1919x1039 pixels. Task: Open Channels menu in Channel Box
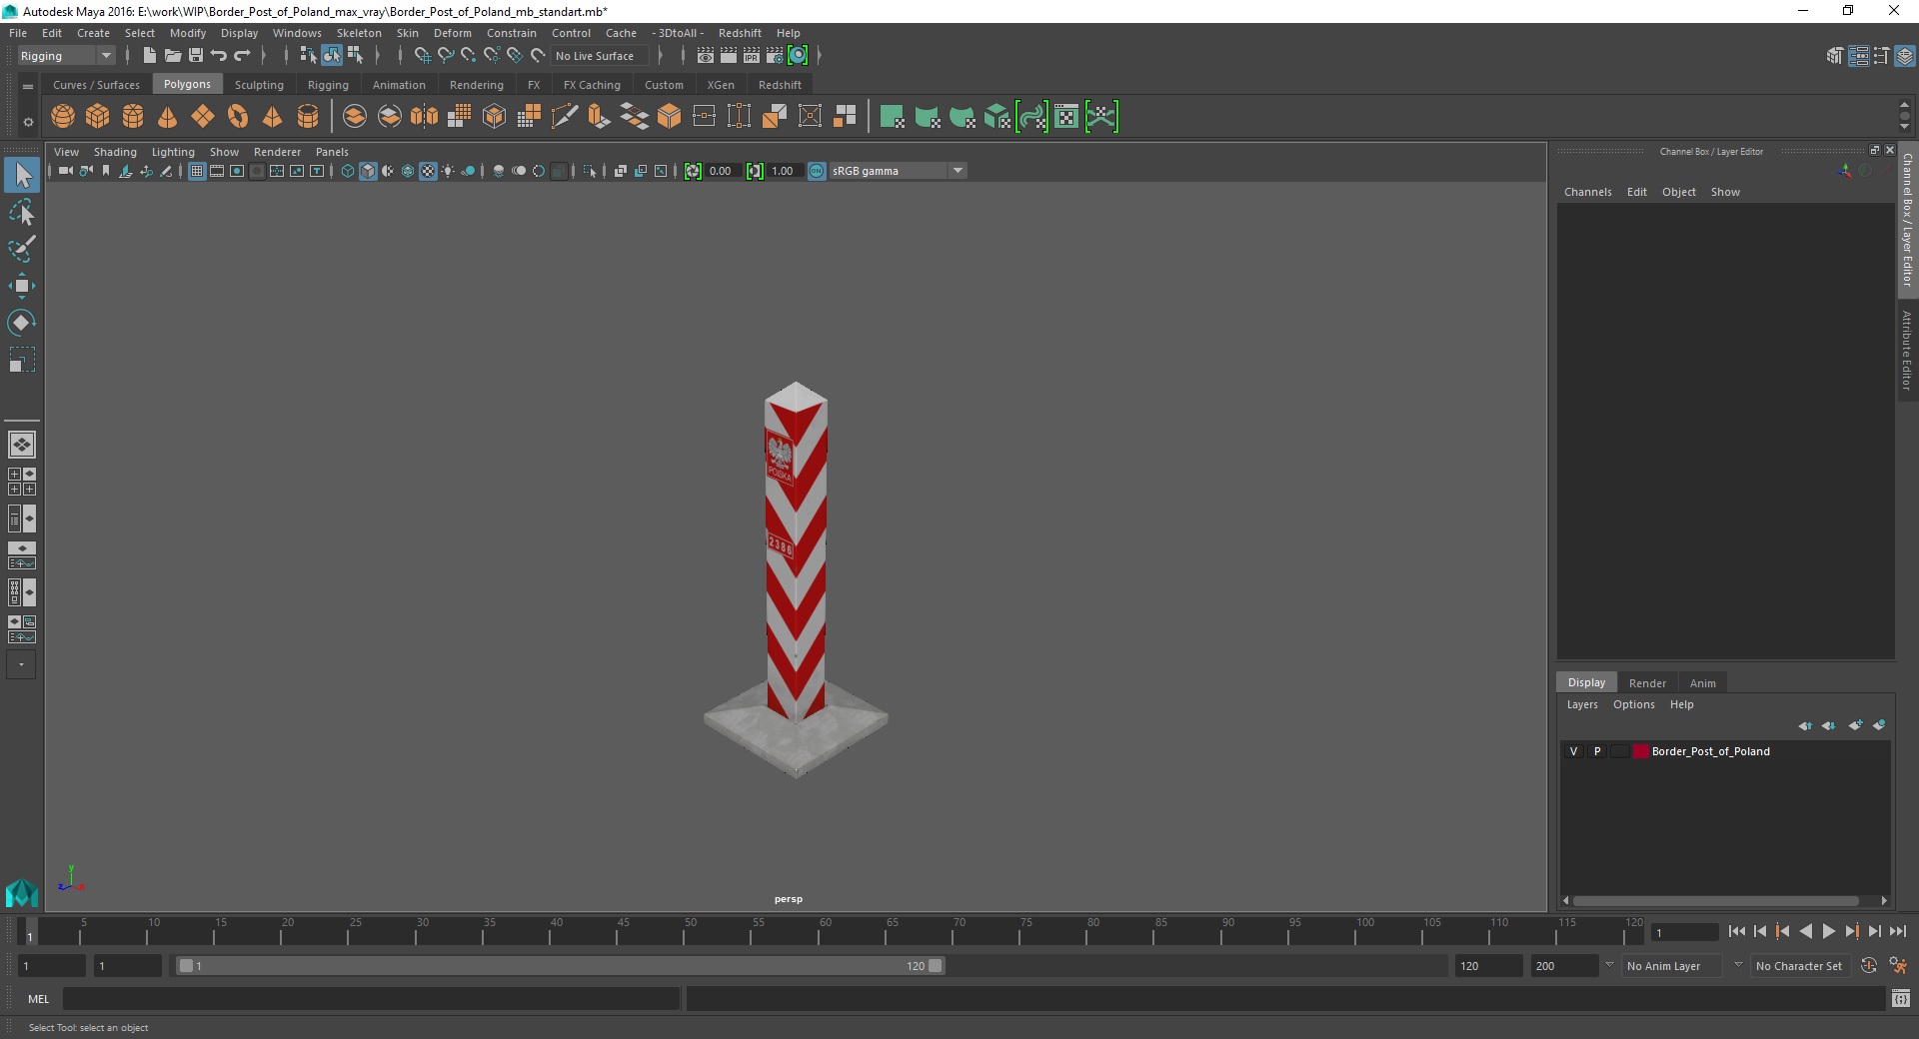1587,192
